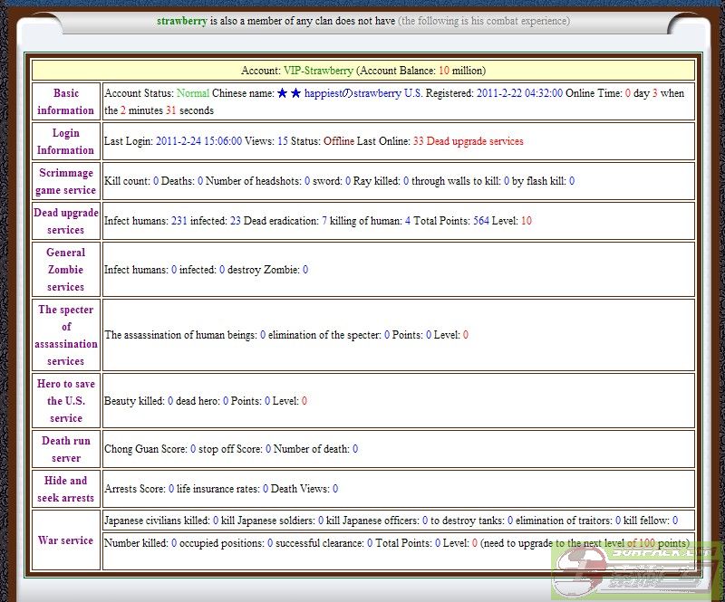725x602 pixels.
Task: Select Hero to save the U.S. service
Action: pos(66,401)
